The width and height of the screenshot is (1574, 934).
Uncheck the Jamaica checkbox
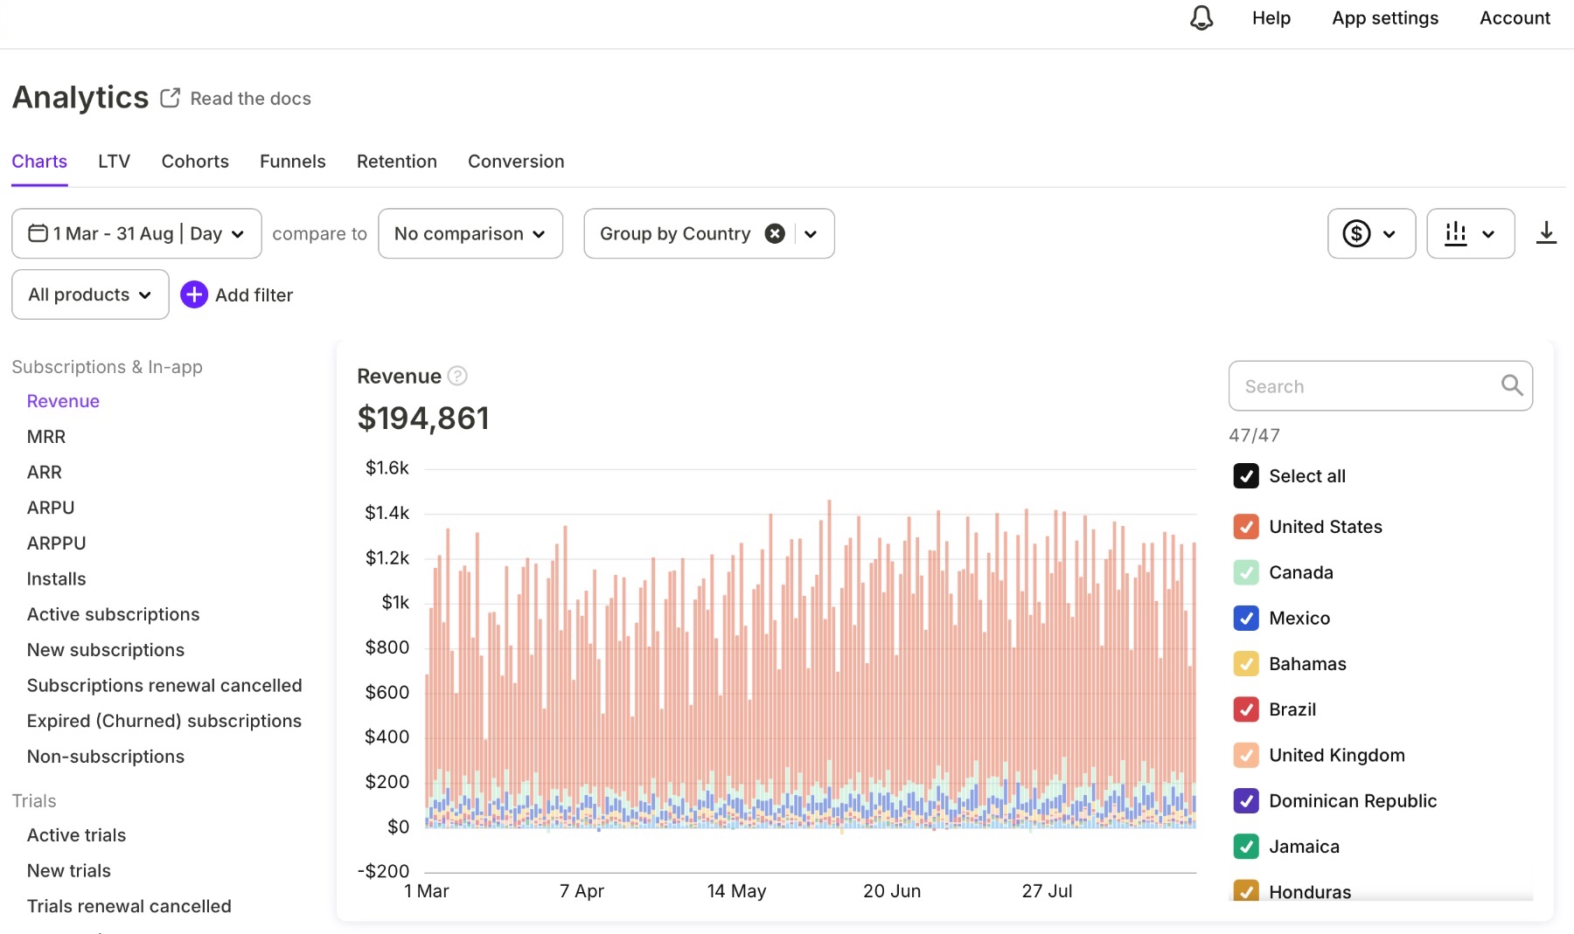(1246, 847)
